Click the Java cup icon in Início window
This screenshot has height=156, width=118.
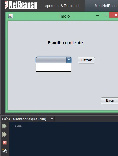pos(11,16)
